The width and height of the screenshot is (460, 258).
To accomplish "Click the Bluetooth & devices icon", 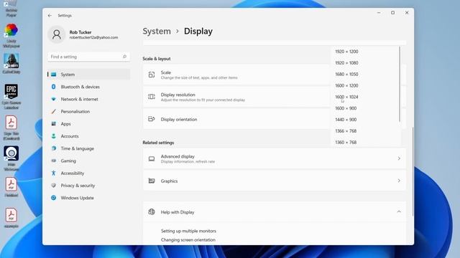I will pyautogui.click(x=54, y=87).
